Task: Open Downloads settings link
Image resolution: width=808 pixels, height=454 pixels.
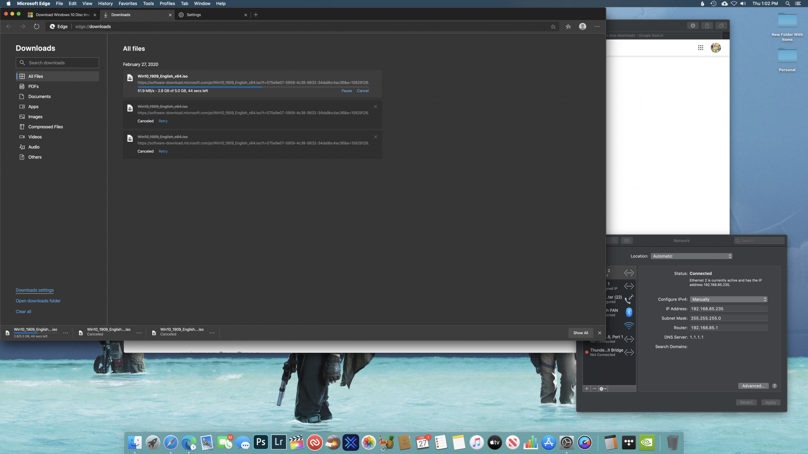Action: pyautogui.click(x=35, y=290)
